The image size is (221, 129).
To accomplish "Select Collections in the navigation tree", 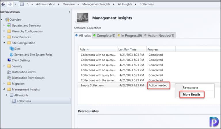I will 41,101.
